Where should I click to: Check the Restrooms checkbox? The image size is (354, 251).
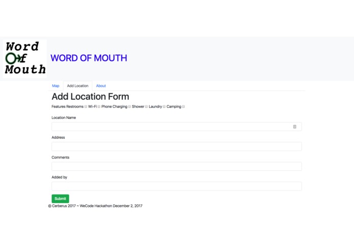click(x=86, y=107)
